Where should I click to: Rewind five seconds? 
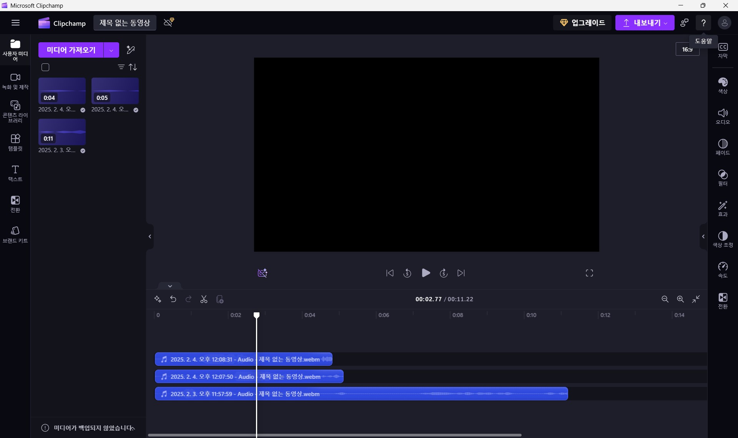click(x=407, y=273)
